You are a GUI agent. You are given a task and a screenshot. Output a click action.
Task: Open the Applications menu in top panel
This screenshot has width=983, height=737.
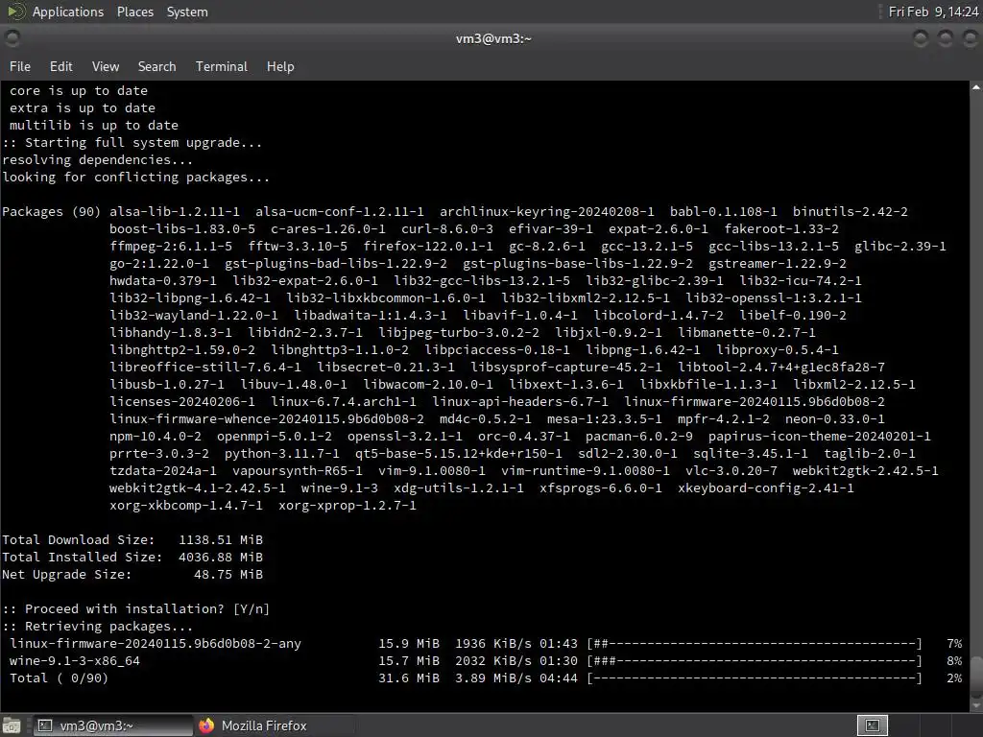pos(68,12)
